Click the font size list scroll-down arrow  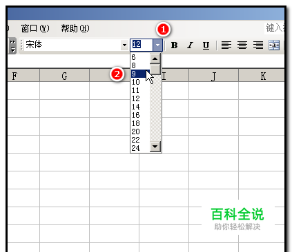click(155, 147)
